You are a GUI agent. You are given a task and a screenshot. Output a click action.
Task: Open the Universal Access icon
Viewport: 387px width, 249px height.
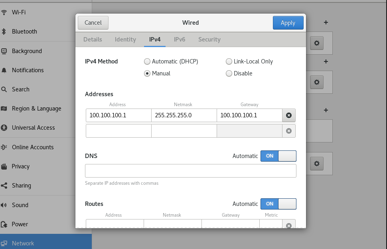click(x=4, y=128)
